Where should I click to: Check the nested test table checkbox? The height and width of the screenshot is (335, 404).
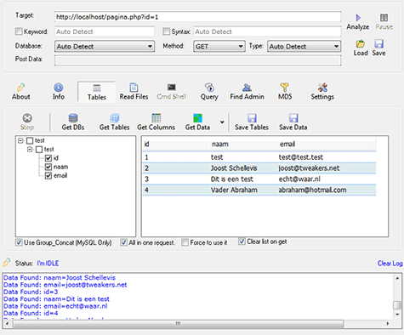click(x=39, y=150)
